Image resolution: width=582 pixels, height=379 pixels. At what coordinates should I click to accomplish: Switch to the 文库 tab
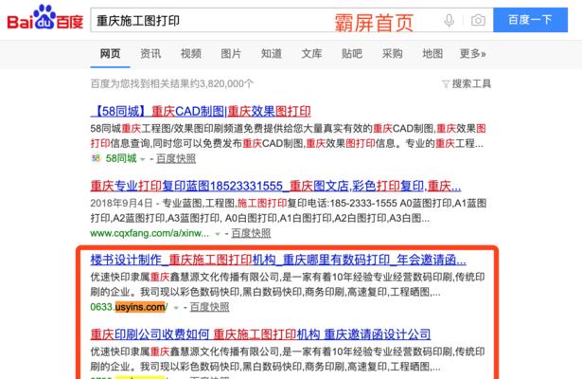[x=311, y=54]
